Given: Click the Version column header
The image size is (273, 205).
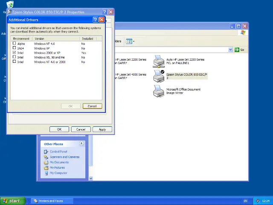Looking at the screenshot, I should 56,38.
